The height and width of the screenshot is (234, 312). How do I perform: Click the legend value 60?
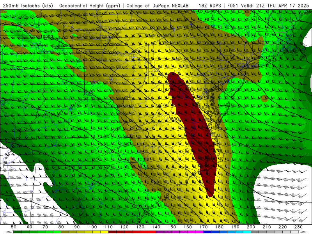point(30,227)
